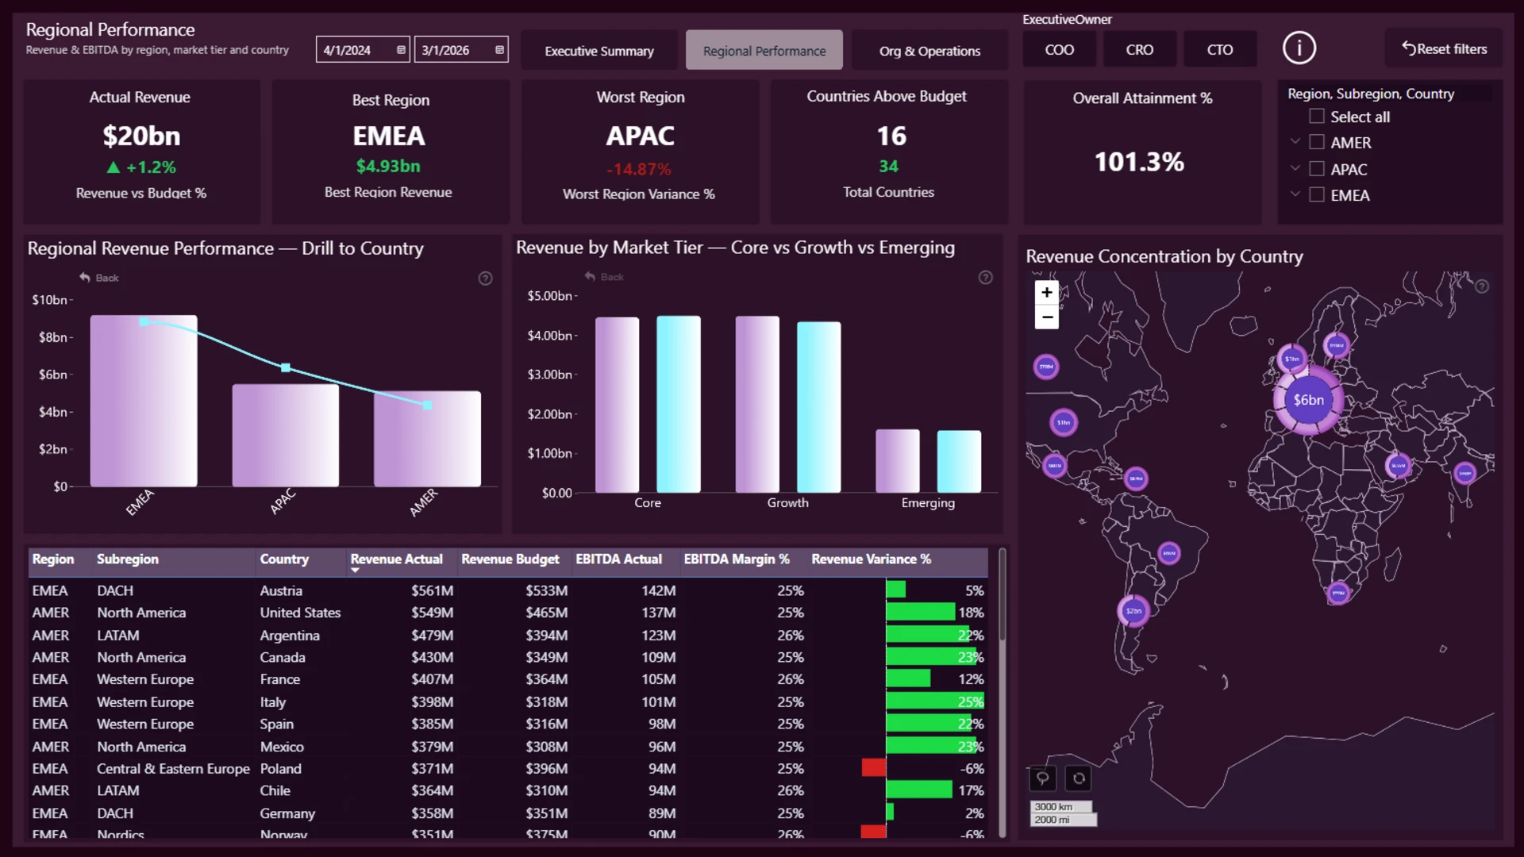Expand the AMER region tree
1524x857 pixels.
pyautogui.click(x=1295, y=142)
